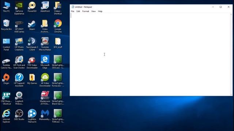The height and width of the screenshot is (131, 234).
Task: Select the StrikeFighters Korea.exe shortcut
Action: click(x=58, y=80)
